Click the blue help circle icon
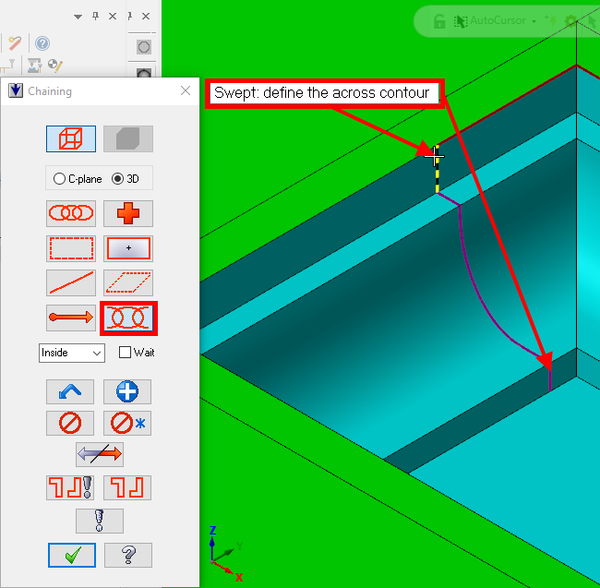Viewport: 600px width, 588px height. pos(42,43)
